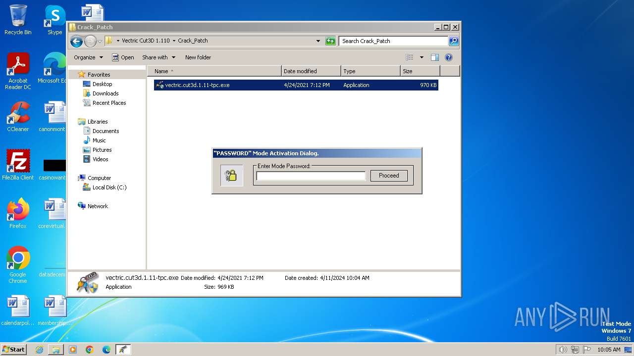Select the corevirtual document icon

(53, 214)
